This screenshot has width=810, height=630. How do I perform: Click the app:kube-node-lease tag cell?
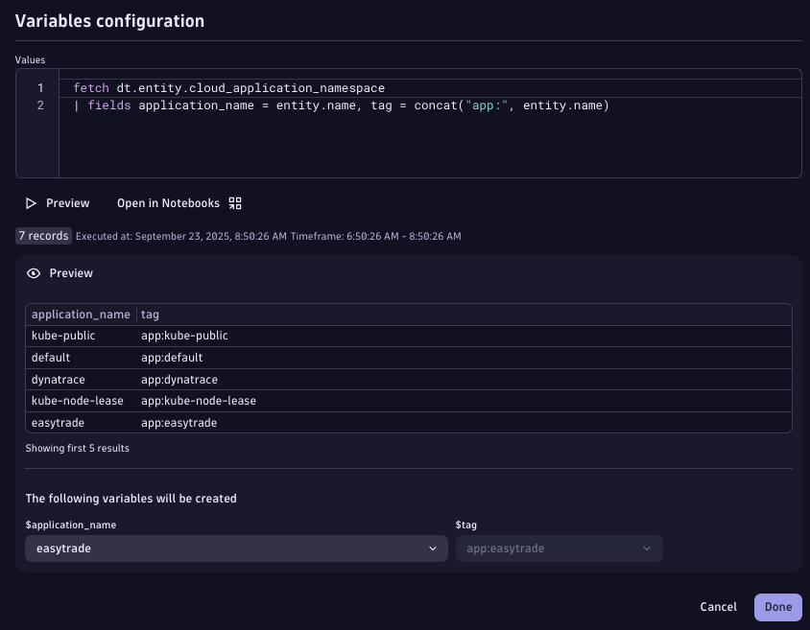click(x=198, y=401)
